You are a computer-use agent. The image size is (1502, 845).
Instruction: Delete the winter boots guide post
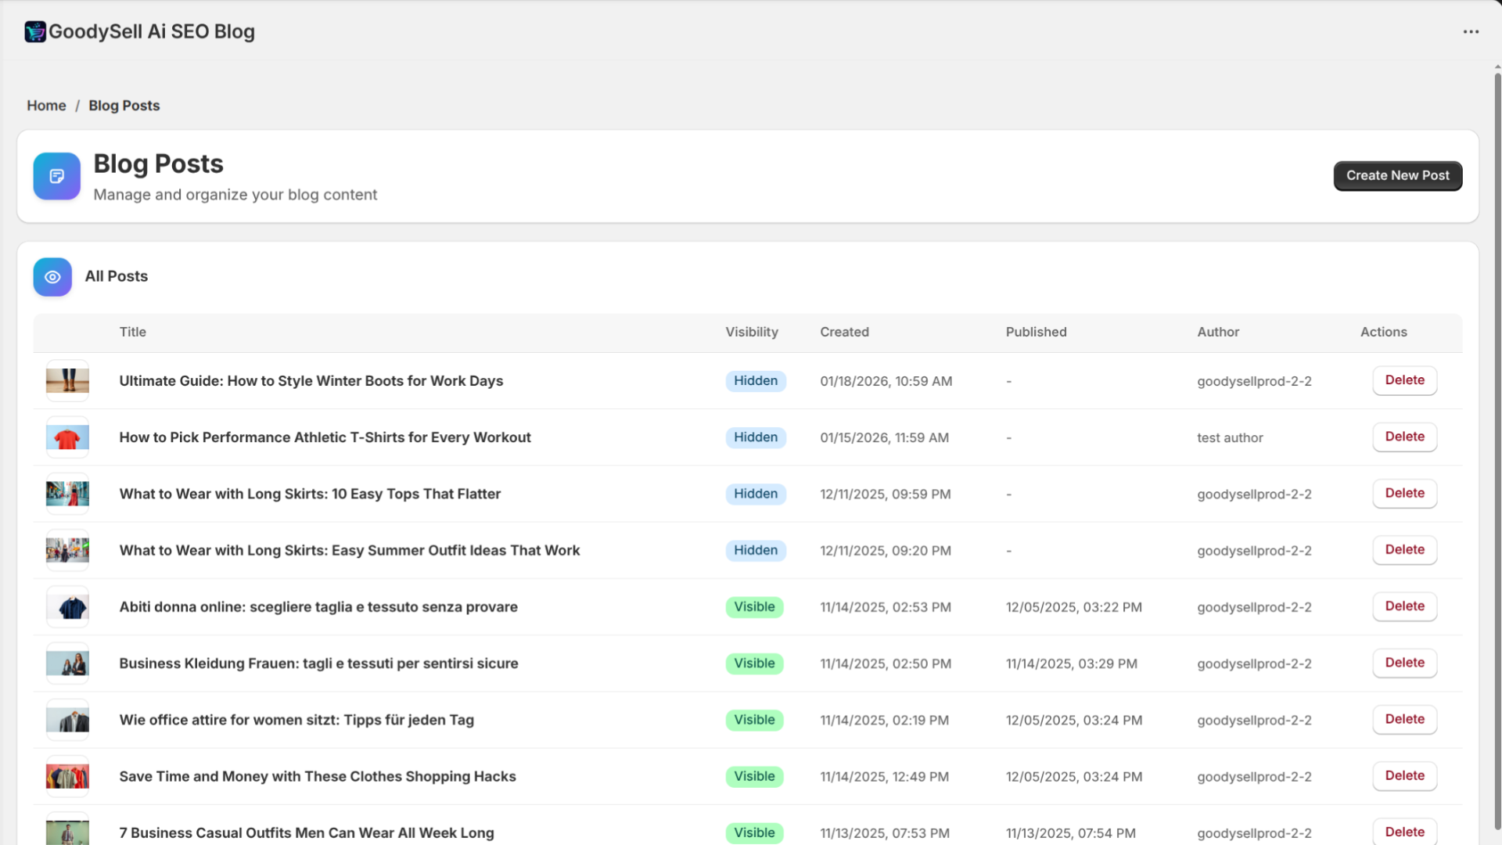[x=1404, y=380]
